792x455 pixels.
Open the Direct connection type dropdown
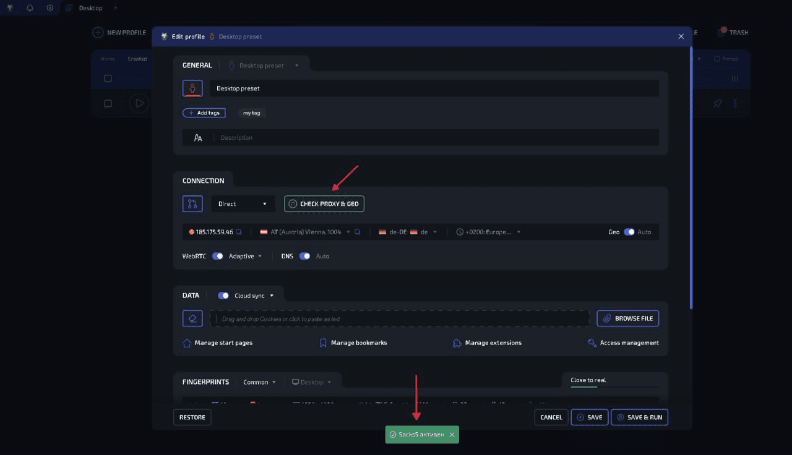click(243, 203)
